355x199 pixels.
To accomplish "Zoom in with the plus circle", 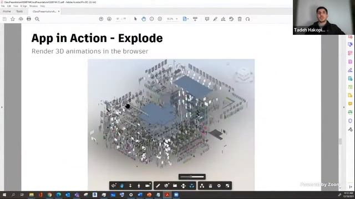I will pos(160,19).
